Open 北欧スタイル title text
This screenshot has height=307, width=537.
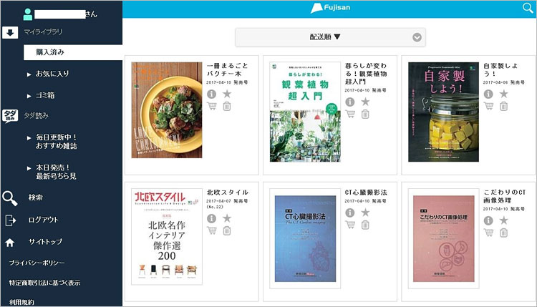click(x=228, y=193)
